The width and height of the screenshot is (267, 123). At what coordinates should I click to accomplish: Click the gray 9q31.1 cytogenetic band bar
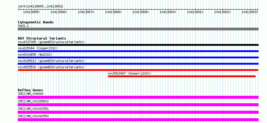(x=138, y=29)
